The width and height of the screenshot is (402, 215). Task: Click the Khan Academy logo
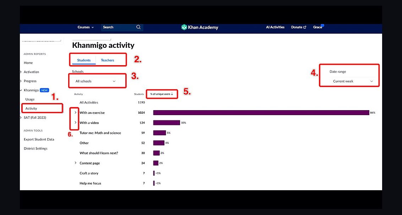click(200, 27)
